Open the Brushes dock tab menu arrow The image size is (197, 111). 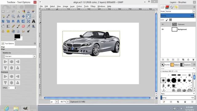pyautogui.click(x=194, y=64)
